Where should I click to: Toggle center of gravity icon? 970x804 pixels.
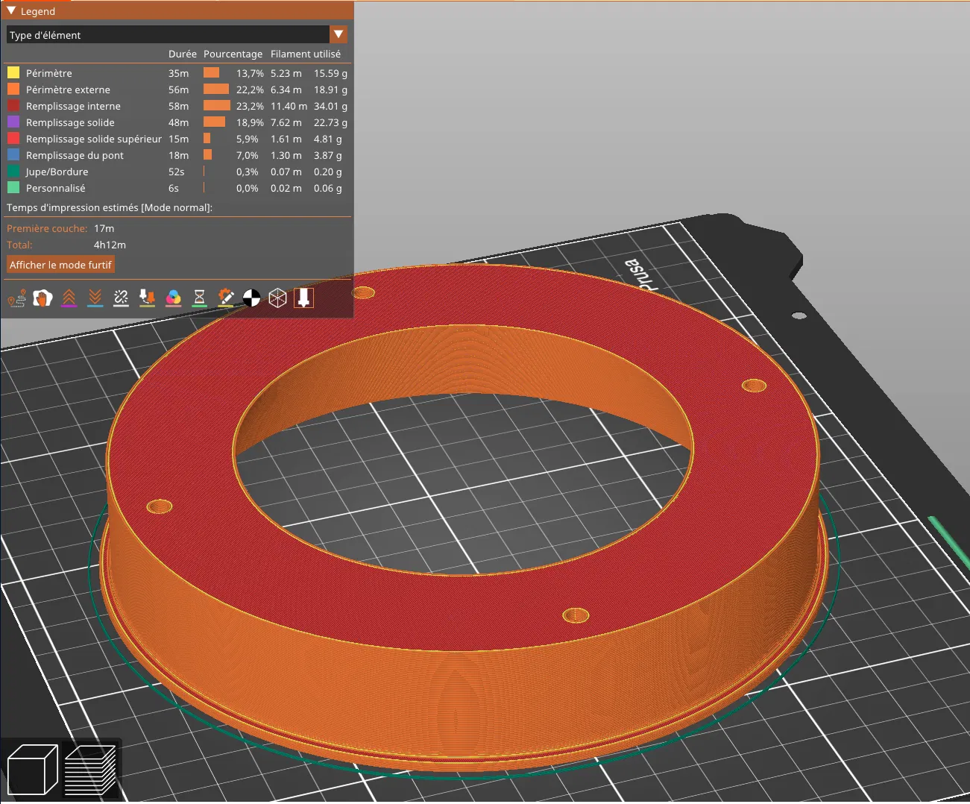[x=251, y=298]
